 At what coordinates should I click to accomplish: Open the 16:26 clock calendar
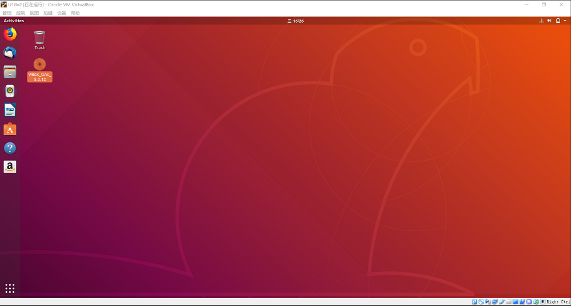tap(295, 21)
